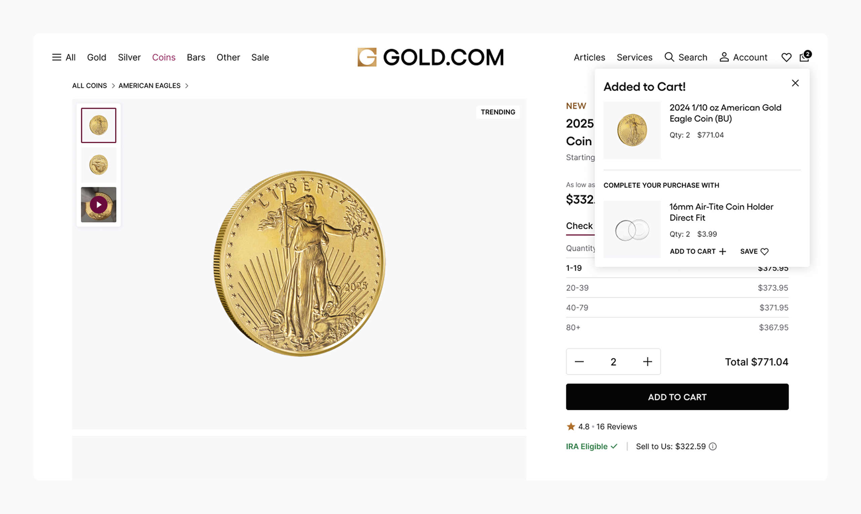Open the shopping cart icon
The image size is (861, 514).
click(804, 57)
